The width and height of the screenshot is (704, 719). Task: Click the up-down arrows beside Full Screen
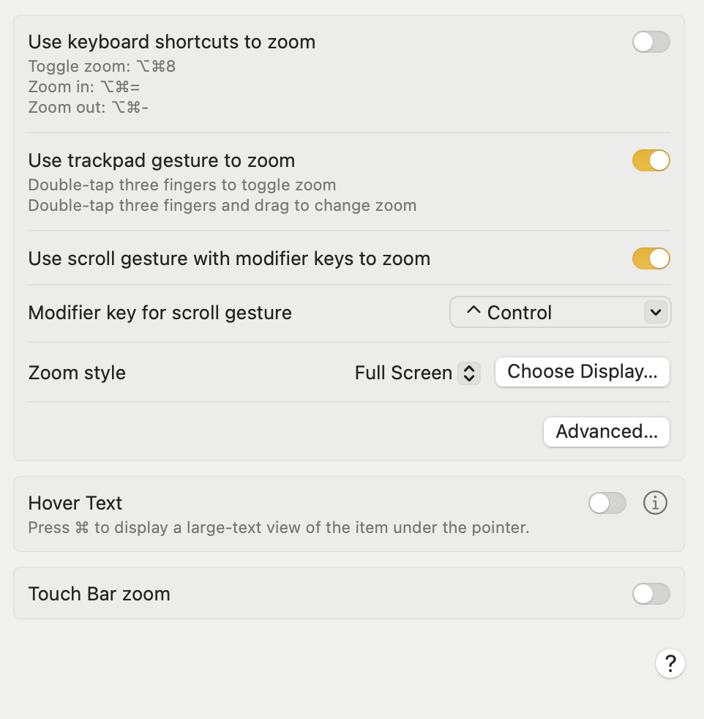click(469, 373)
